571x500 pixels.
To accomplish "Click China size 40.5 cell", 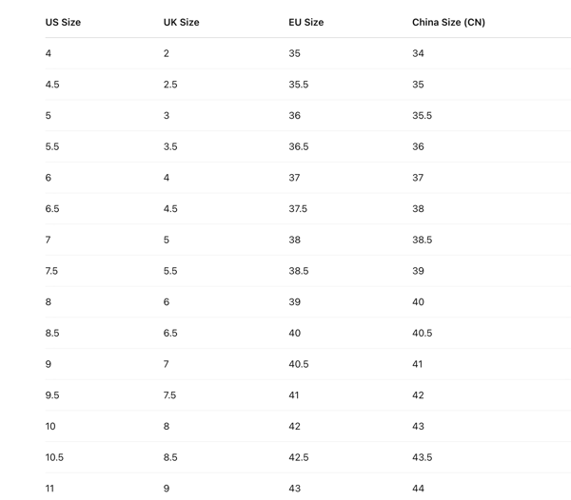I will click(x=422, y=334).
